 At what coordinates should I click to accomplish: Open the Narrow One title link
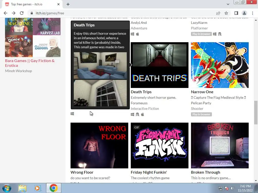tap(202, 92)
